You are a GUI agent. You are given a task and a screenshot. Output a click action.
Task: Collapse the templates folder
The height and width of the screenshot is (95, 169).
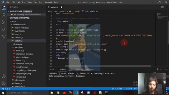(13, 47)
